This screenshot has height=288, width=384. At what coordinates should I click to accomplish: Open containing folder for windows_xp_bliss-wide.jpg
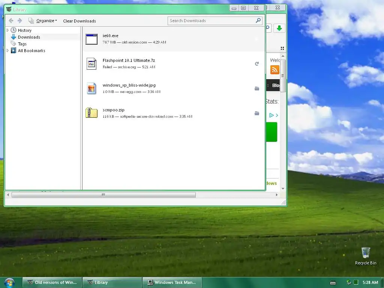256,88
